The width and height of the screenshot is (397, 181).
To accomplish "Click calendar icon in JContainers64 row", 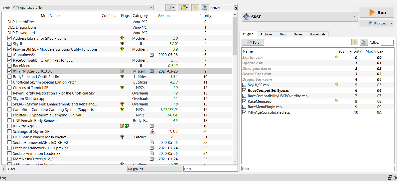I will tap(152, 55).
